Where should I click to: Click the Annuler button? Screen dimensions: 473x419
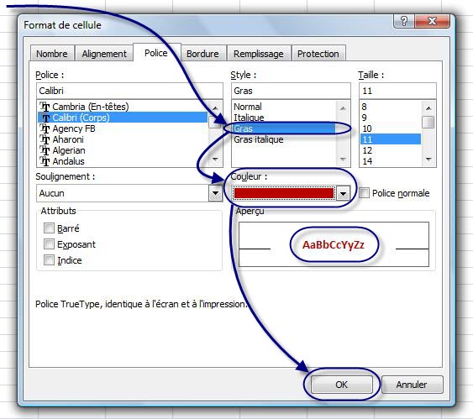[412, 385]
